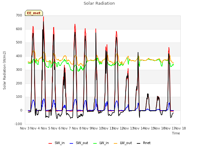Image resolution: width=199 pixels, height=149 pixels.
Task: Click the Nov 5 x-axis tick label
Action: (45, 128)
